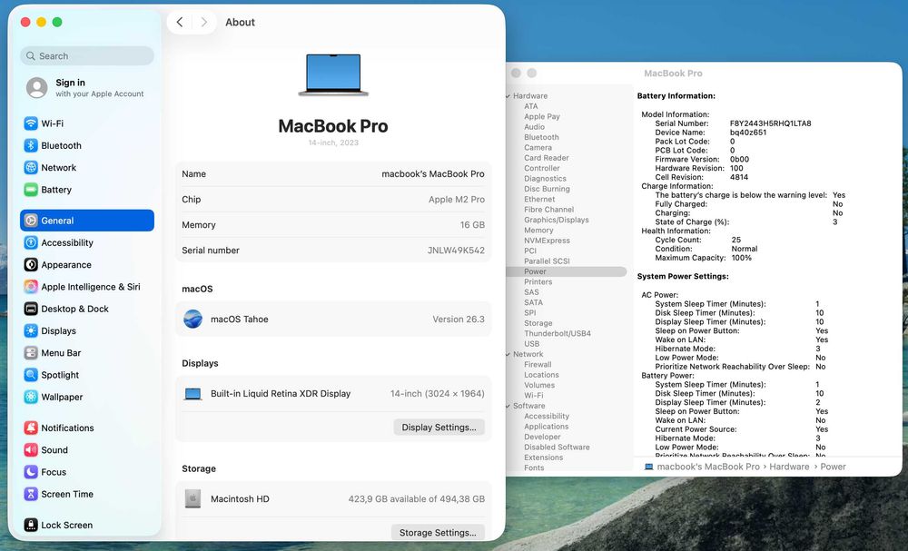
Task: Collapse the Hardware section in System Information
Action: tap(508, 96)
